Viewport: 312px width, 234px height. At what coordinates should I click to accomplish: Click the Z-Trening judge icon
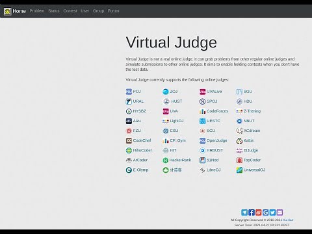point(239,111)
